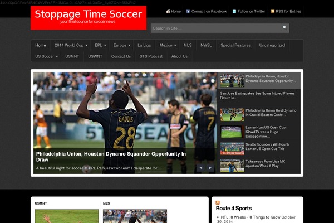Open the Route 4 Sports widget title
Viewport: 334px width, 223px height.
(x=234, y=209)
